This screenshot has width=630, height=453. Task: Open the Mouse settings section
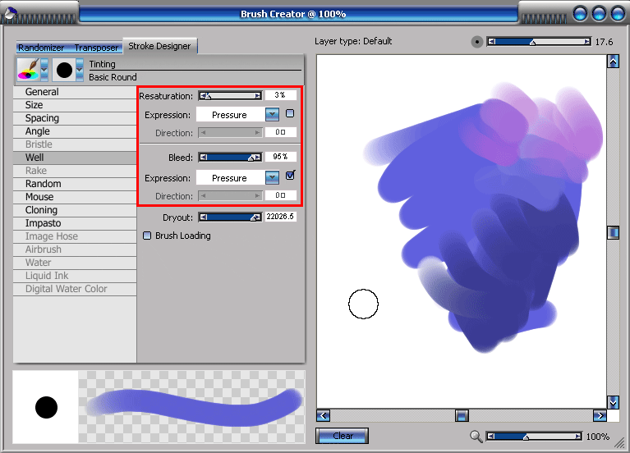[75, 197]
